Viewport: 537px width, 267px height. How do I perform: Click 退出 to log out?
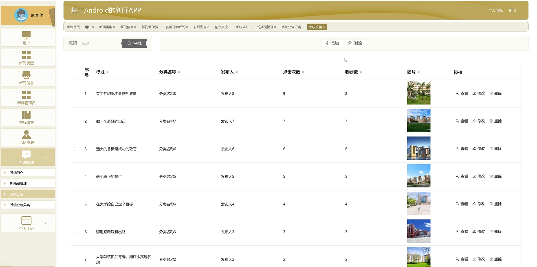click(x=512, y=10)
